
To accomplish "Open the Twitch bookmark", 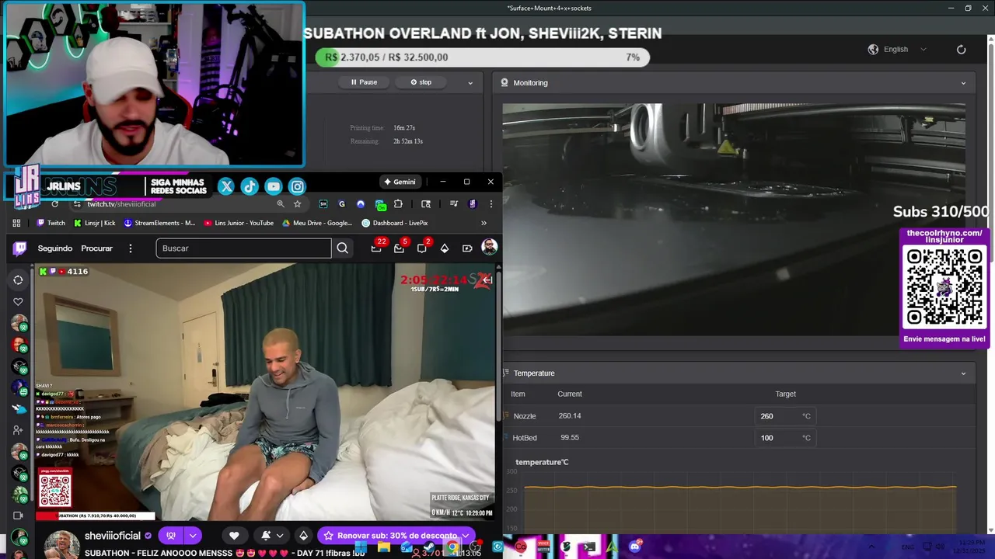I will click(51, 223).
